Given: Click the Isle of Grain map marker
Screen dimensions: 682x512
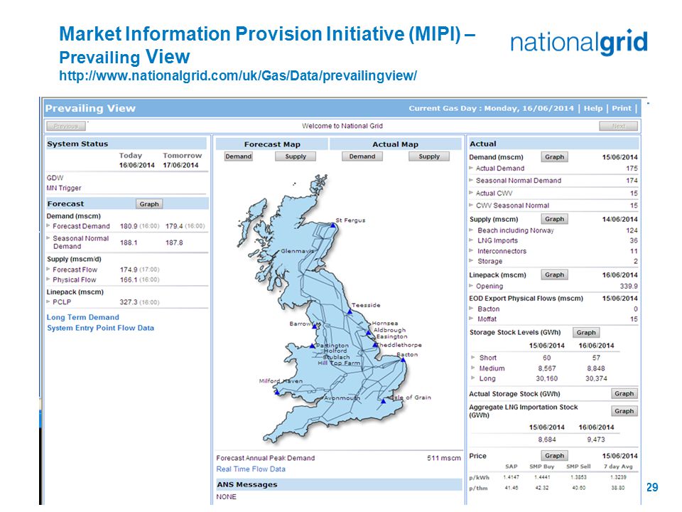Looking at the screenshot, I should pos(383,401).
